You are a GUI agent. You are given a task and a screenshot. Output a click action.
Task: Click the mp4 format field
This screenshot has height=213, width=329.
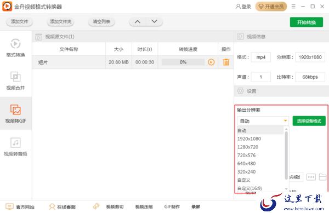(x=261, y=57)
